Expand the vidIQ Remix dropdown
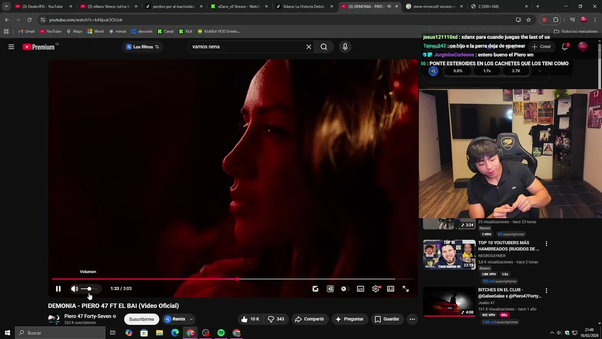The image size is (602, 339). click(x=191, y=319)
